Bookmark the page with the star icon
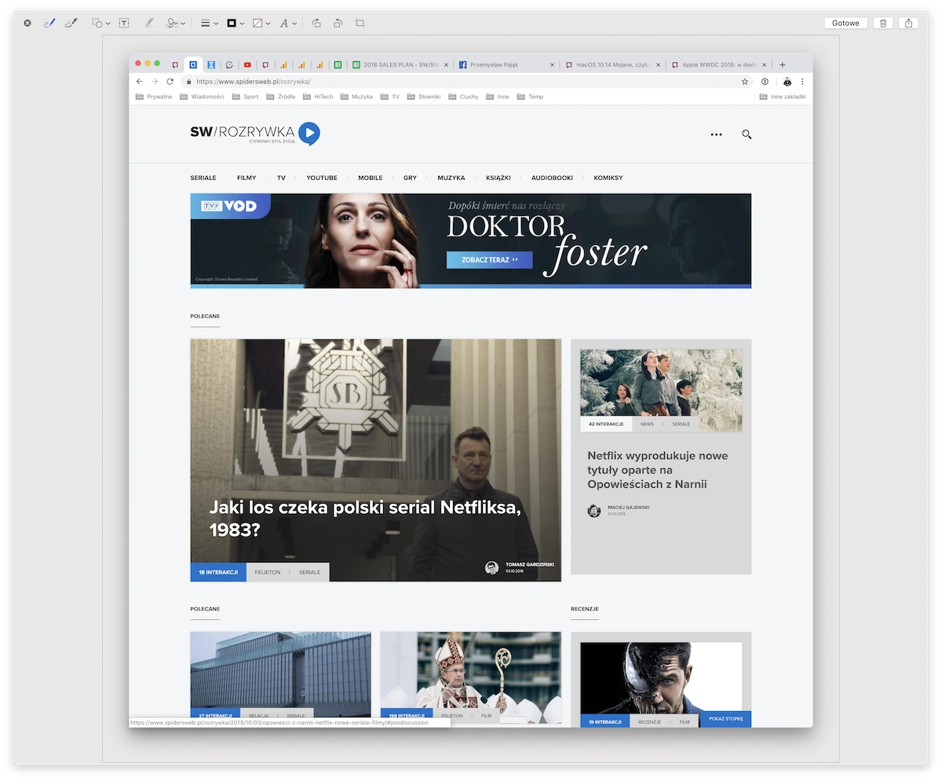This screenshot has width=942, height=781. pos(744,81)
